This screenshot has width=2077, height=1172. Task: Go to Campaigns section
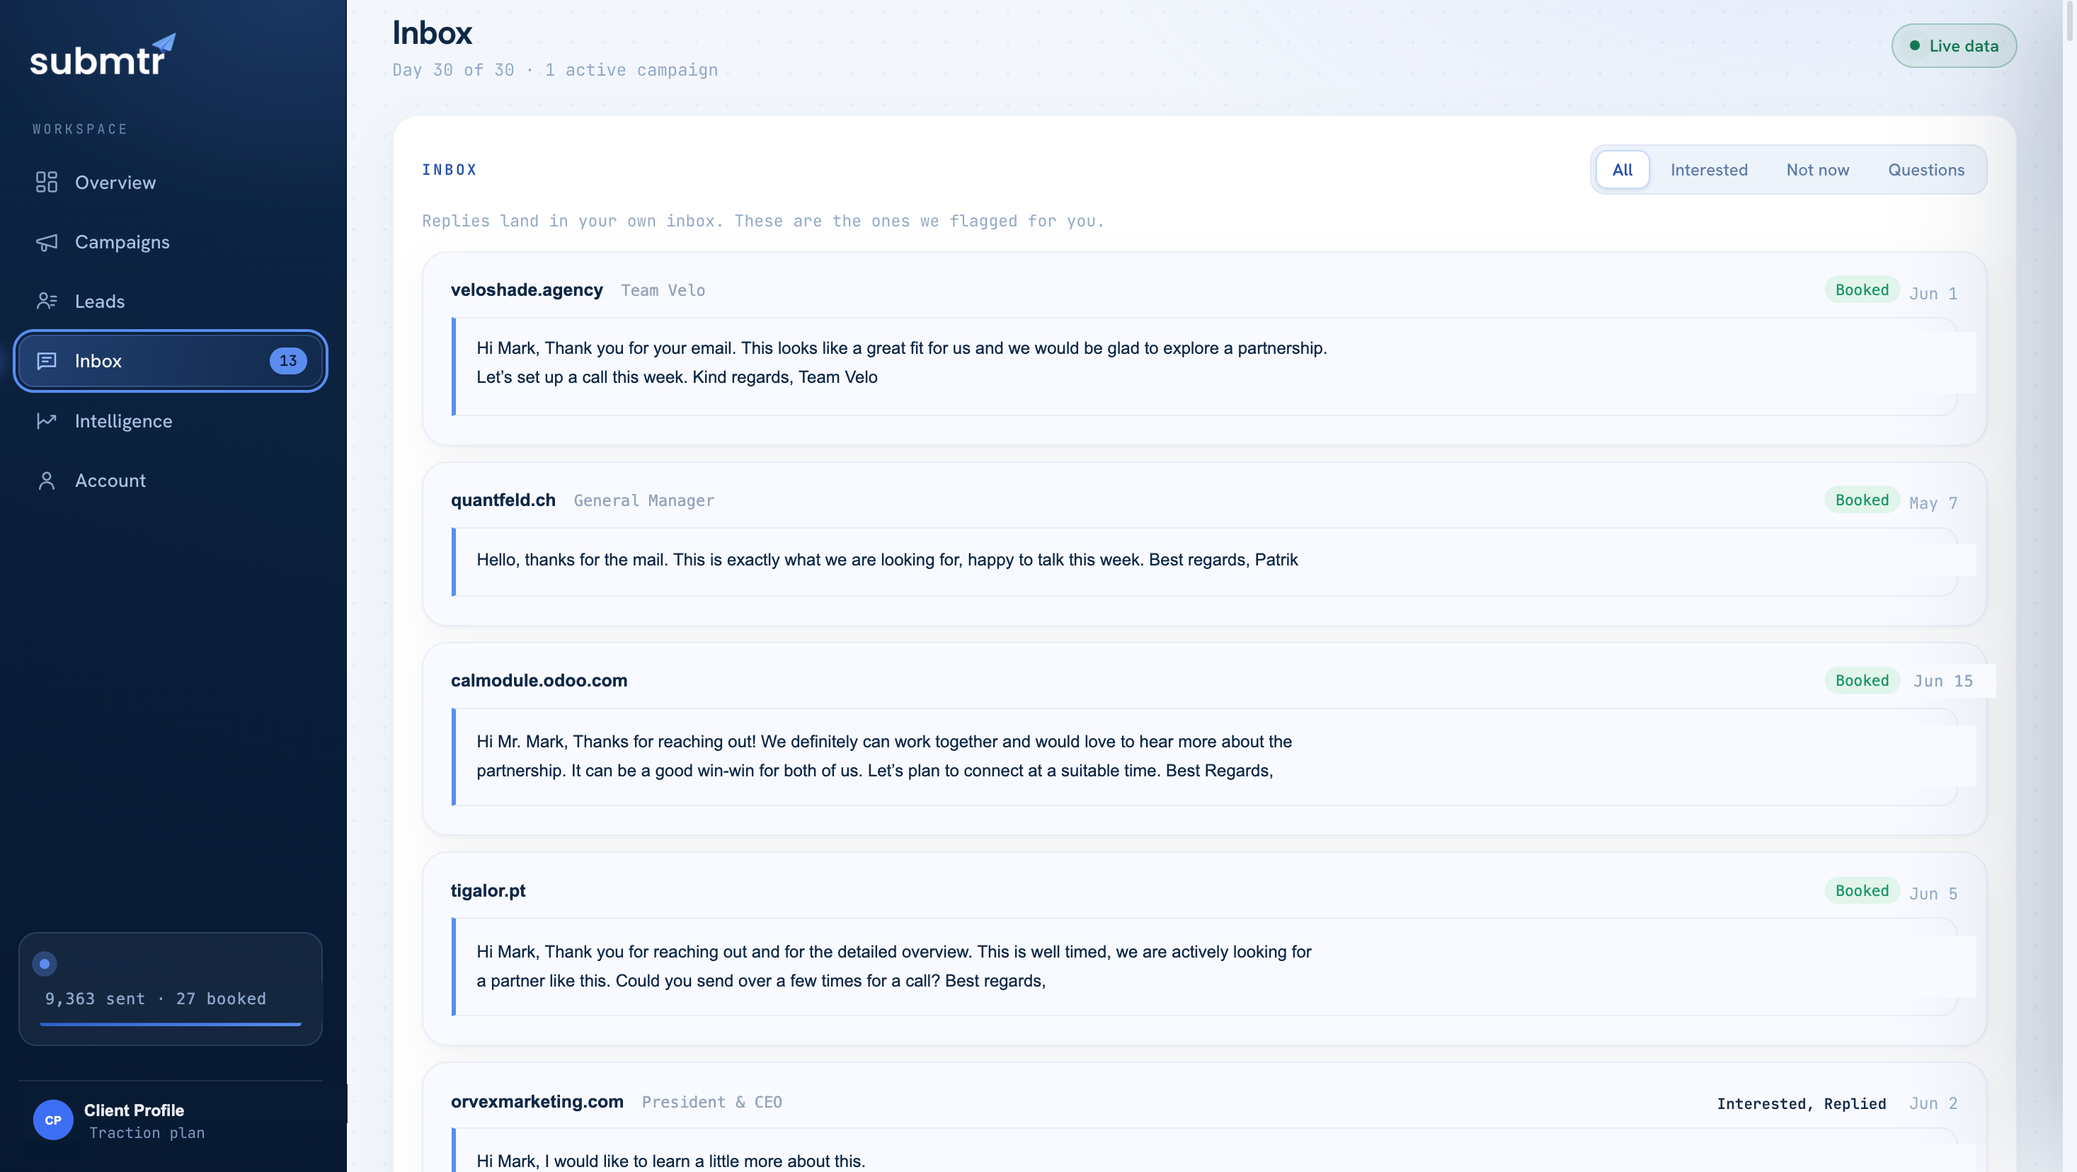tap(170, 242)
